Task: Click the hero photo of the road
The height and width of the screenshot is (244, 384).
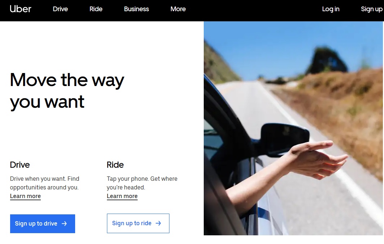Action: click(x=293, y=128)
